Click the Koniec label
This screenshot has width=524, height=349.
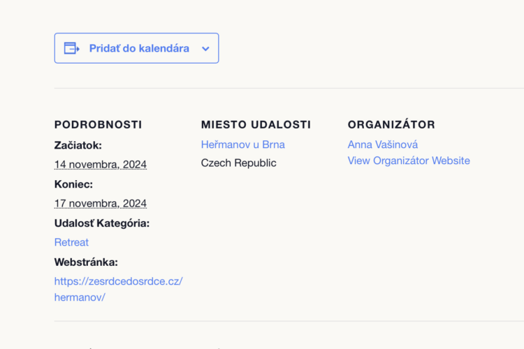[x=73, y=184]
